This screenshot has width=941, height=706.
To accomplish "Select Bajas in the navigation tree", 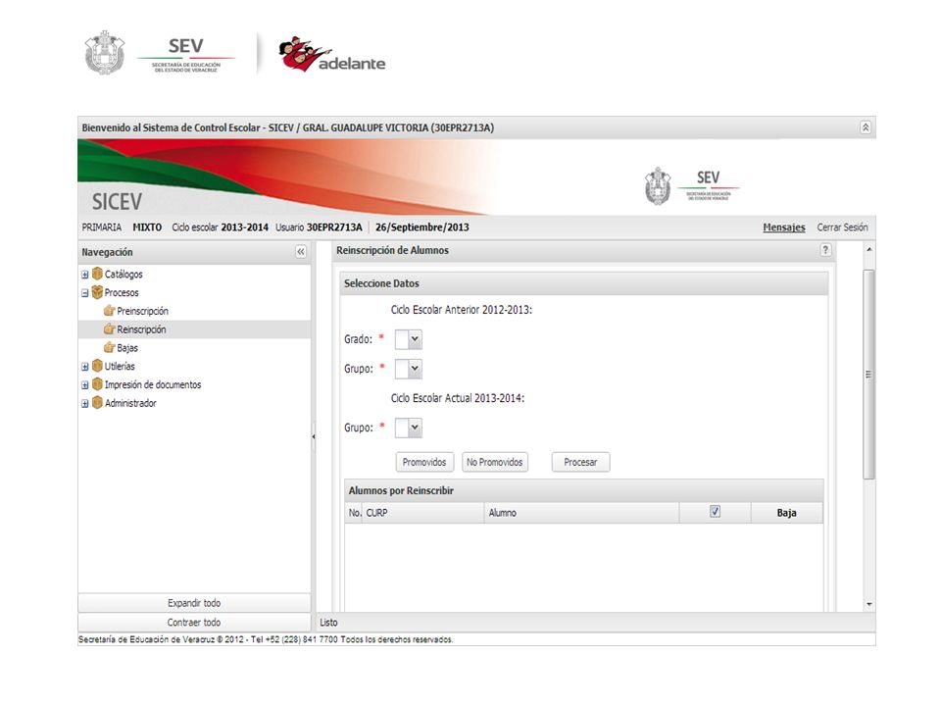I will pyautogui.click(x=127, y=348).
